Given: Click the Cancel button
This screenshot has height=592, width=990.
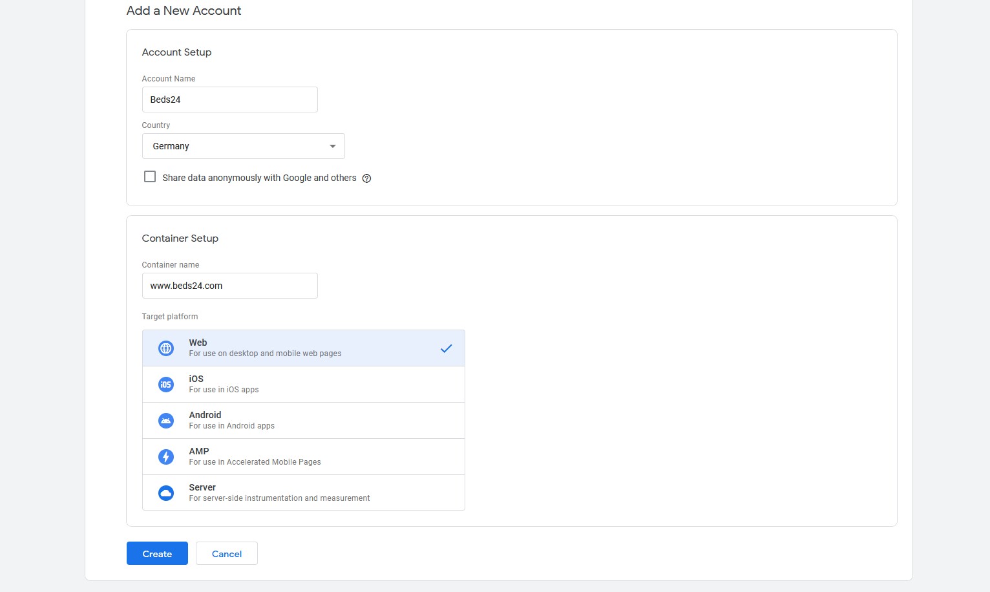Looking at the screenshot, I should (x=227, y=553).
